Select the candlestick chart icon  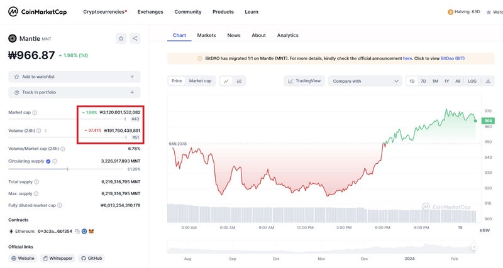(240, 81)
